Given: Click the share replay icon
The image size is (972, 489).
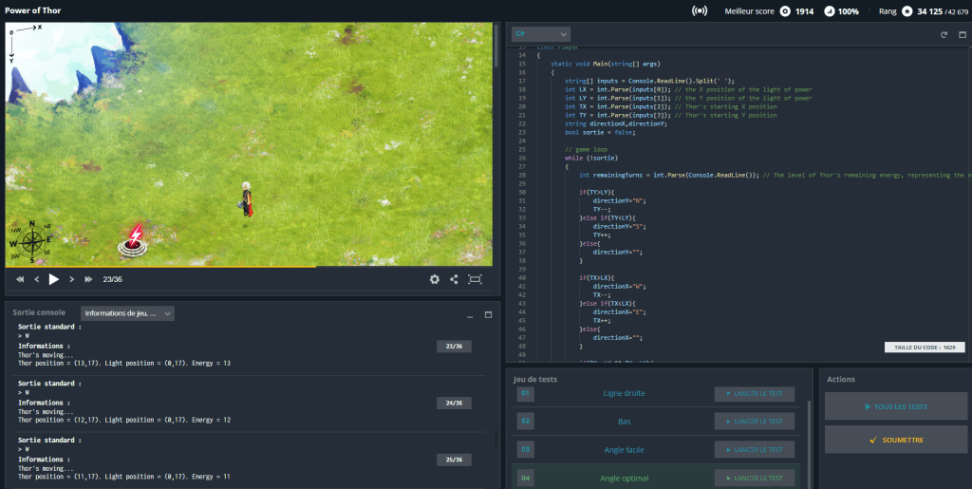Looking at the screenshot, I should 454,279.
